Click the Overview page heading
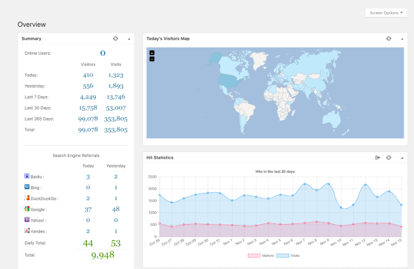The image size is (414, 269). (x=32, y=24)
